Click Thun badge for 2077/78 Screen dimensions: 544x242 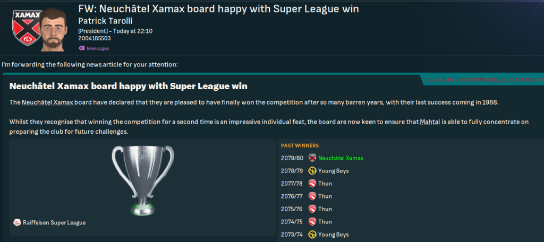coord(312,184)
